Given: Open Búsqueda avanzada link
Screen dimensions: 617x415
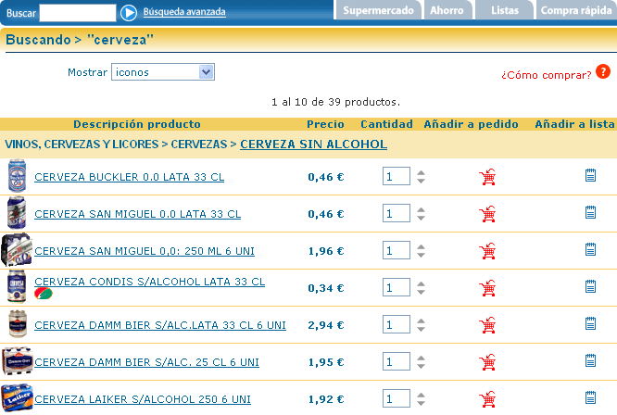Looking at the screenshot, I should point(184,12).
